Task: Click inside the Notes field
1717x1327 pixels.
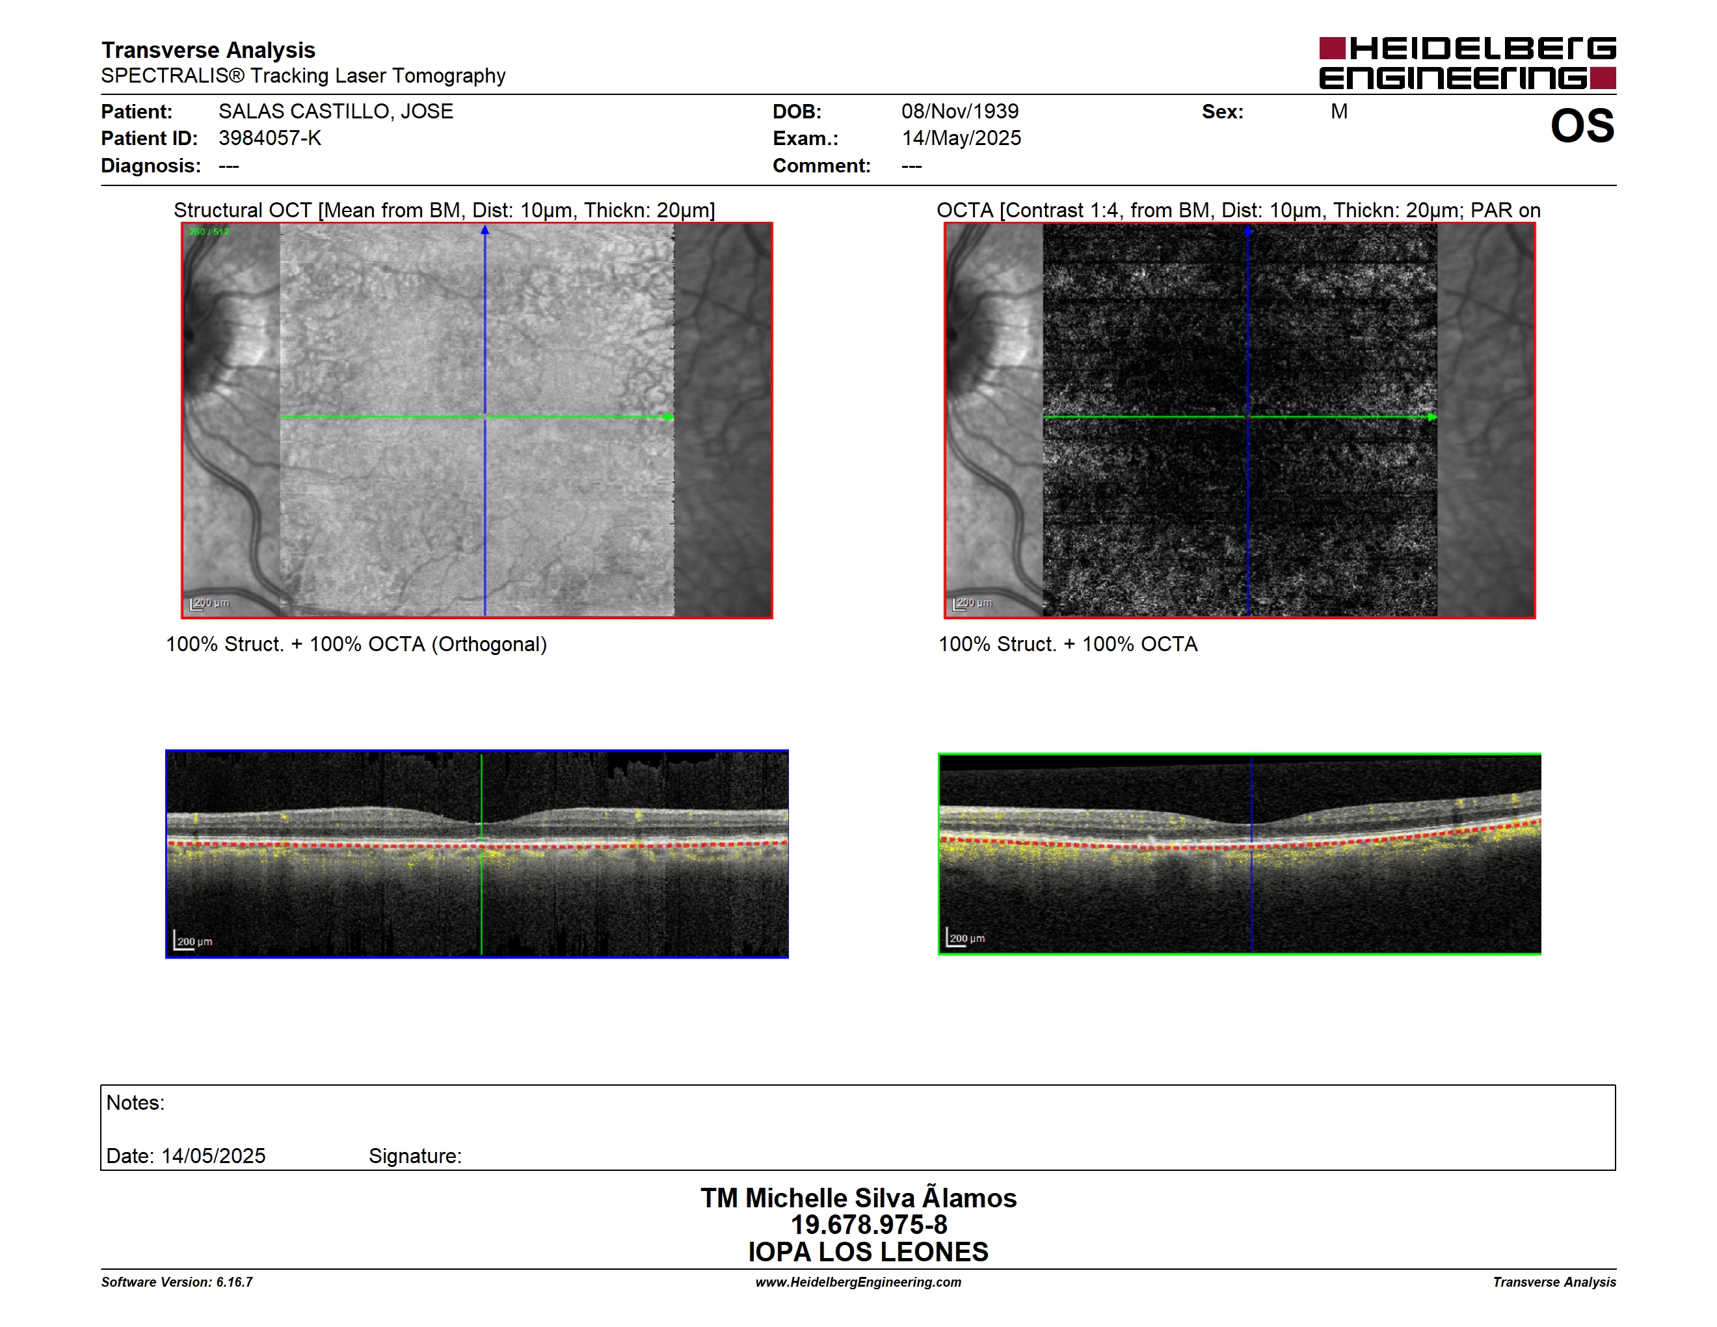Action: [x=858, y=1127]
